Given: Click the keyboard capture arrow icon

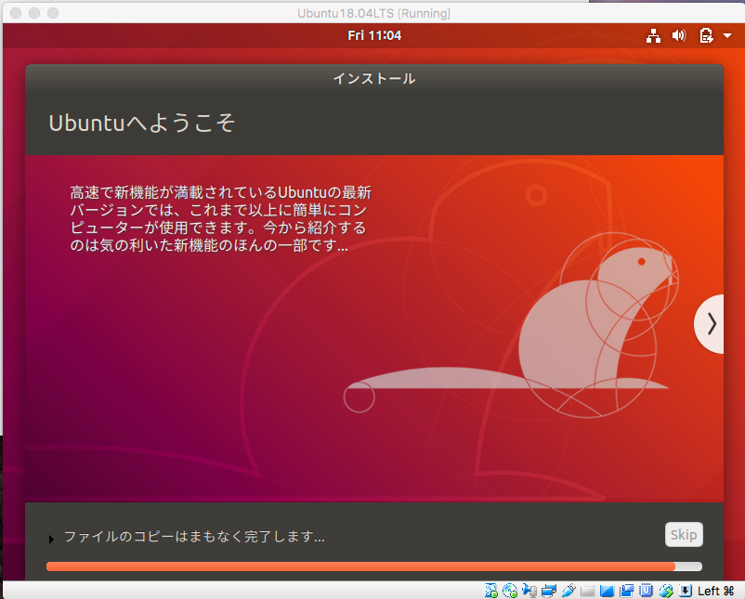Looking at the screenshot, I should coord(686,591).
